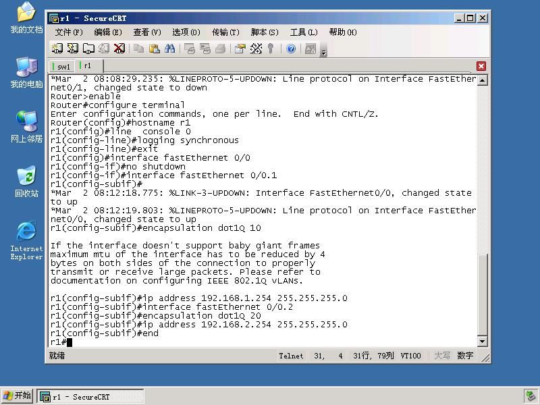The image size is (540, 405).
Task: Open the 工具(L) menu
Action: pos(304,32)
